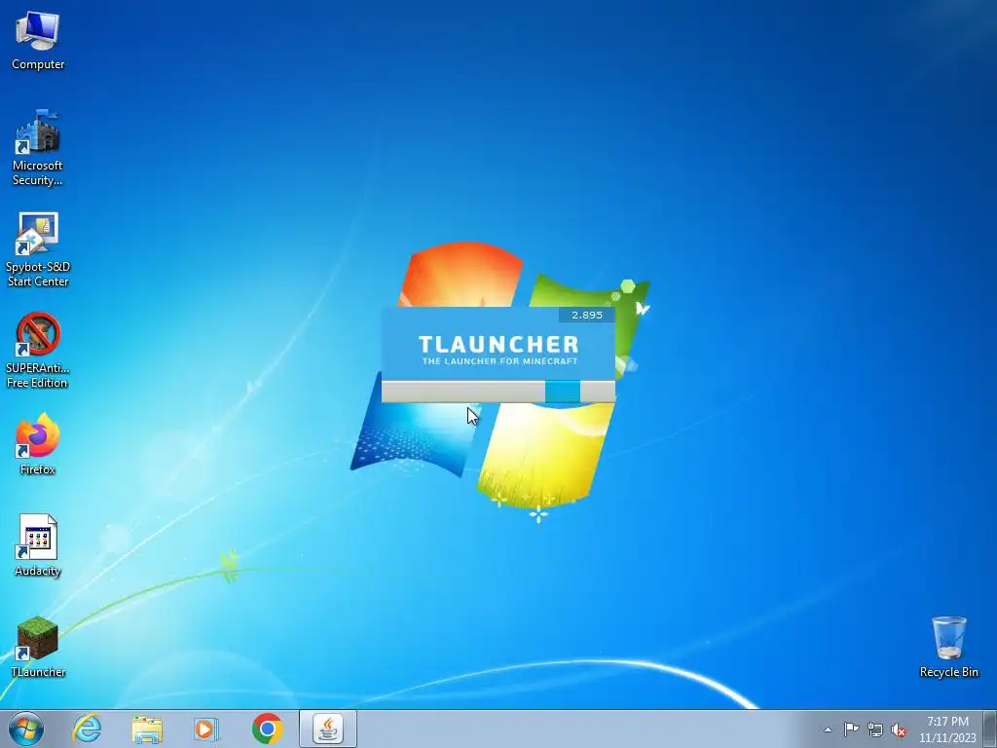
Task: Click the Java taskbar button
Action: click(328, 729)
